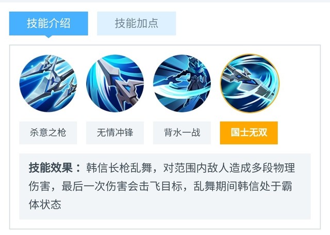The width and height of the screenshot is (330, 235).
Task: Click the 杀意之枪 label button
Action: point(48,133)
